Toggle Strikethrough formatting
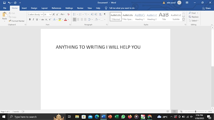Image resolution: width=214 pixels, height=120 pixels. click(43, 19)
